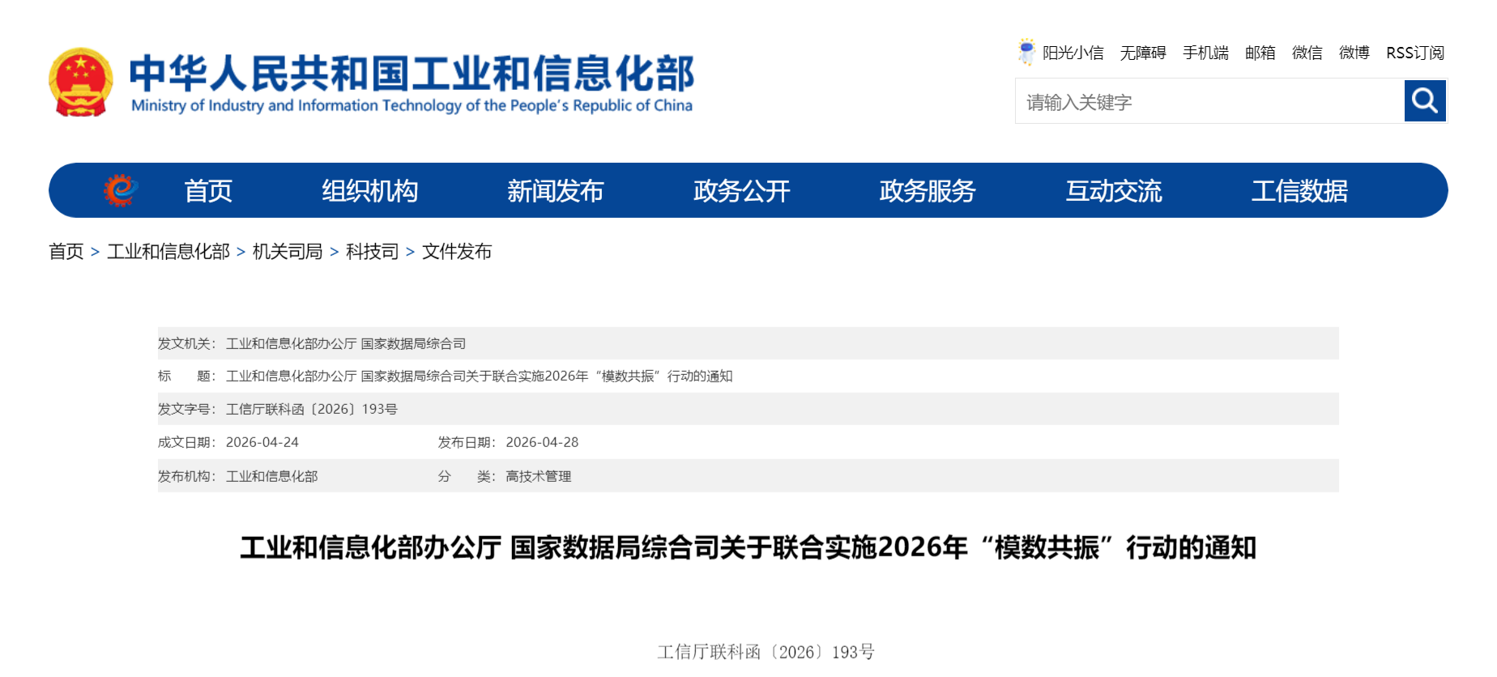Open the RSS订阅 subscription link
The image size is (1497, 677).
coord(1415,53)
